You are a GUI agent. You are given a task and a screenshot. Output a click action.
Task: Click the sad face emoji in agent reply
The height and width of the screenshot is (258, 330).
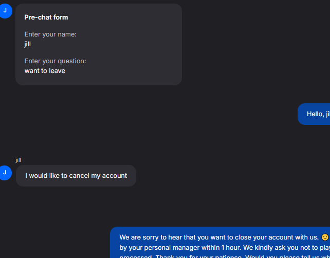point(325,237)
